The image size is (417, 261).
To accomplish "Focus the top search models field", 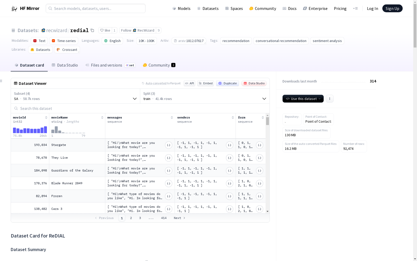I will 96,8.
